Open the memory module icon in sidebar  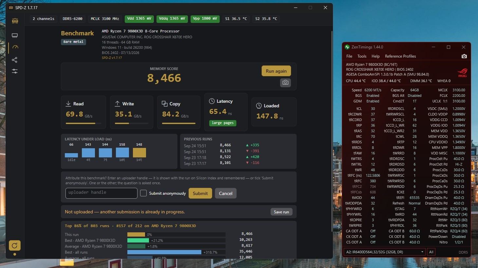coord(15,21)
